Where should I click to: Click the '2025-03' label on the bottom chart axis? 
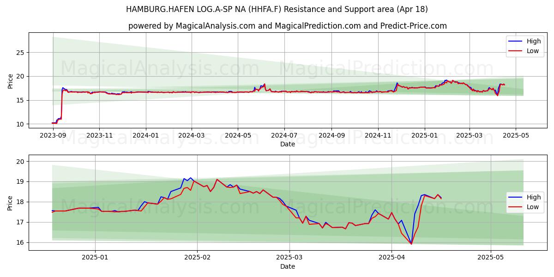(289, 258)
